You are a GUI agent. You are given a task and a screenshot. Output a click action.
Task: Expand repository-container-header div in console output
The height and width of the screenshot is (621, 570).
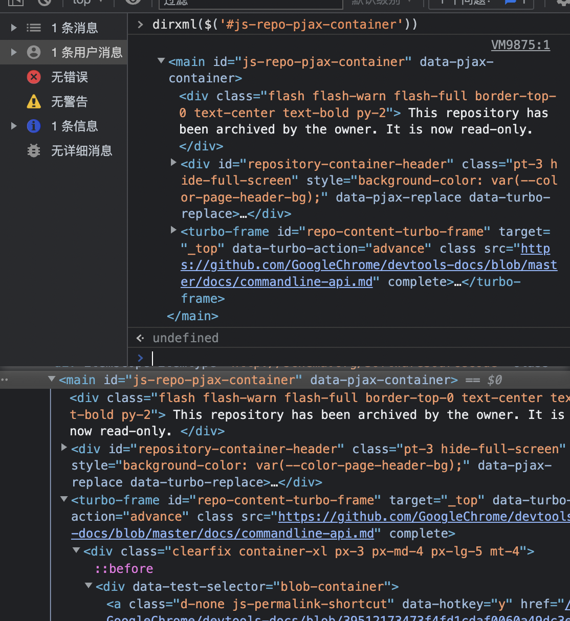pyautogui.click(x=173, y=163)
